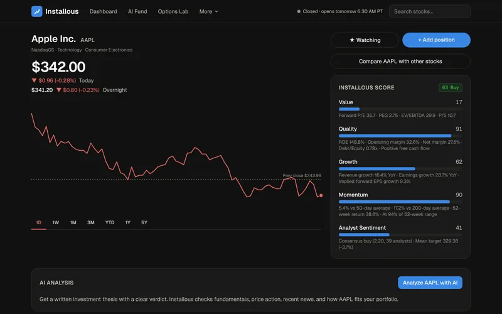Select the 1D chart range
This screenshot has height=314, width=502.
click(x=39, y=222)
